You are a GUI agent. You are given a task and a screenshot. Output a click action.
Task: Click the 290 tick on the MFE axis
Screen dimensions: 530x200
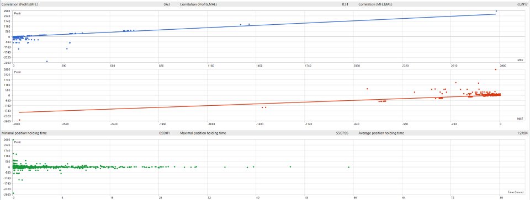pos(64,66)
